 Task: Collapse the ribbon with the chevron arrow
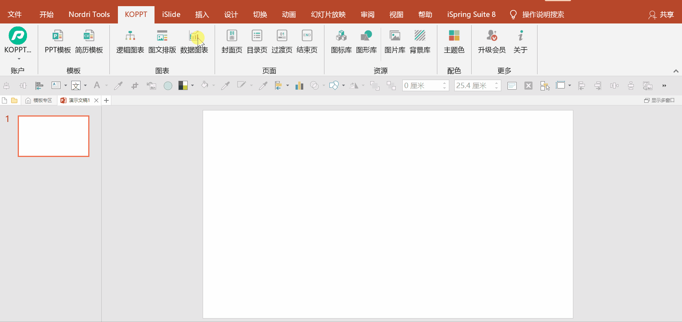pyautogui.click(x=676, y=71)
